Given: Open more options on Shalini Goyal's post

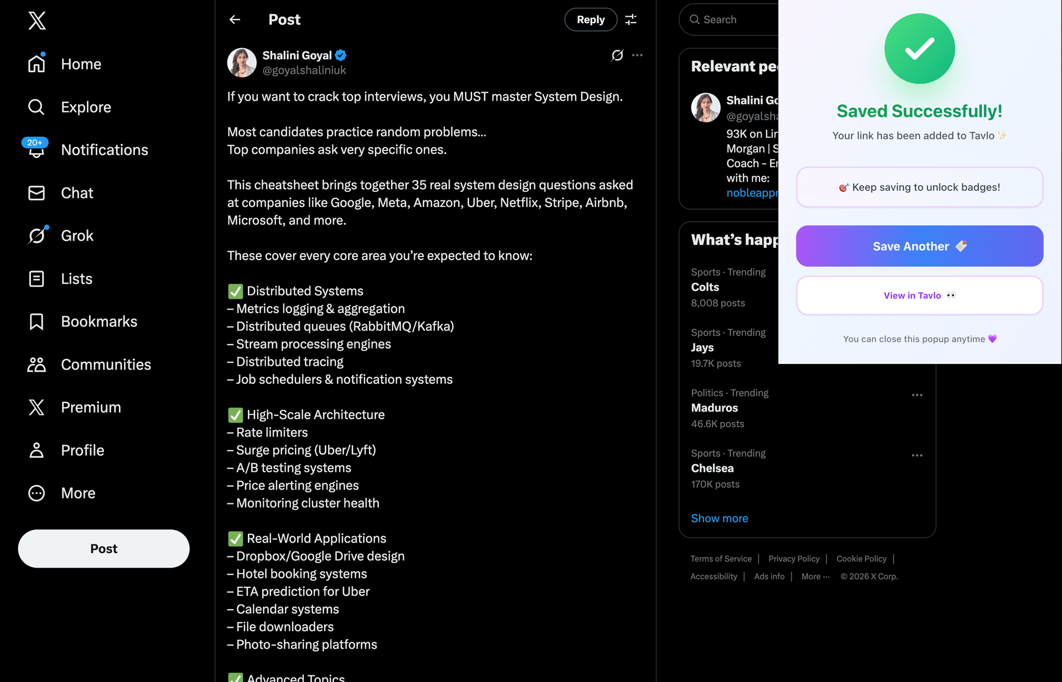Looking at the screenshot, I should pyautogui.click(x=638, y=55).
